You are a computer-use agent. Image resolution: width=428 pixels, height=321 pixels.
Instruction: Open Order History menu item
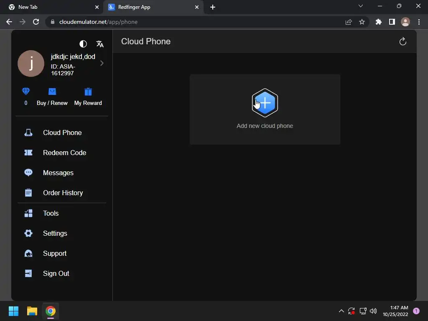pos(63,193)
